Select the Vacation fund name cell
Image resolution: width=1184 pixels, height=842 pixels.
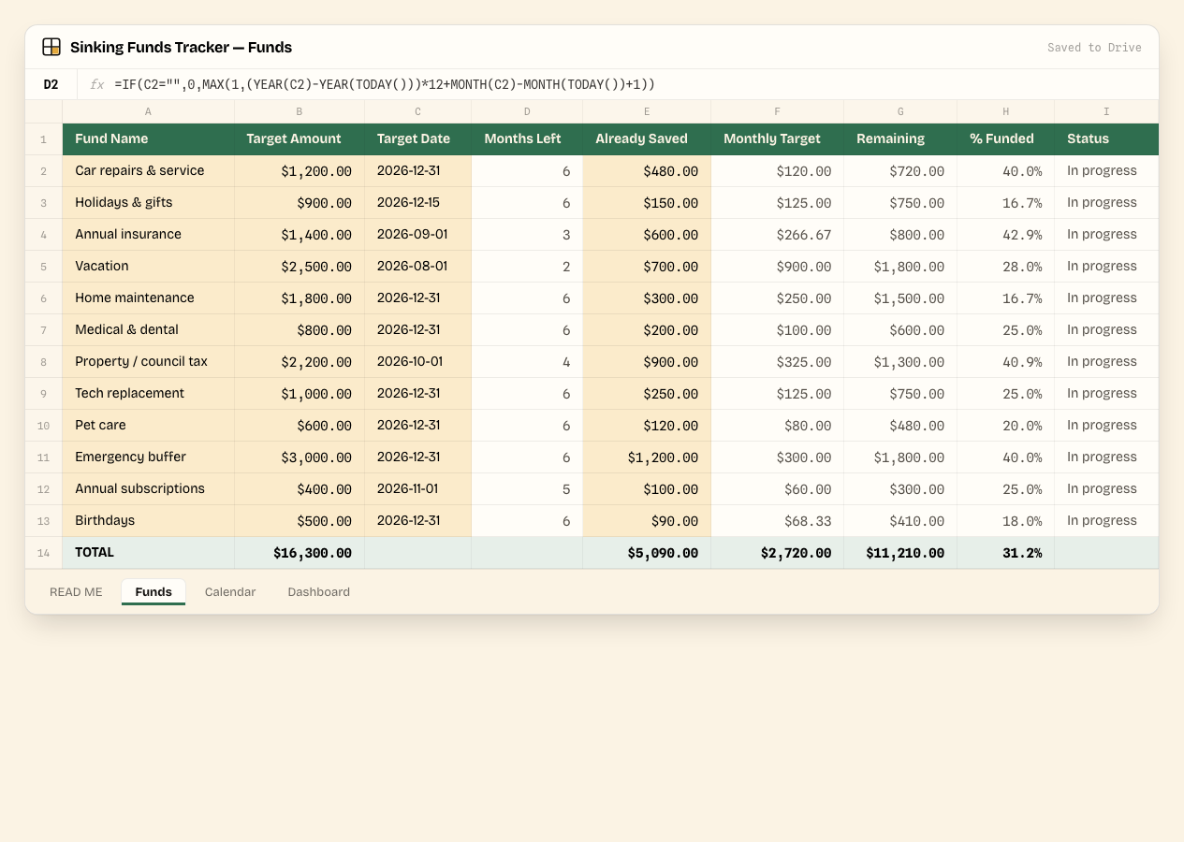tap(148, 267)
